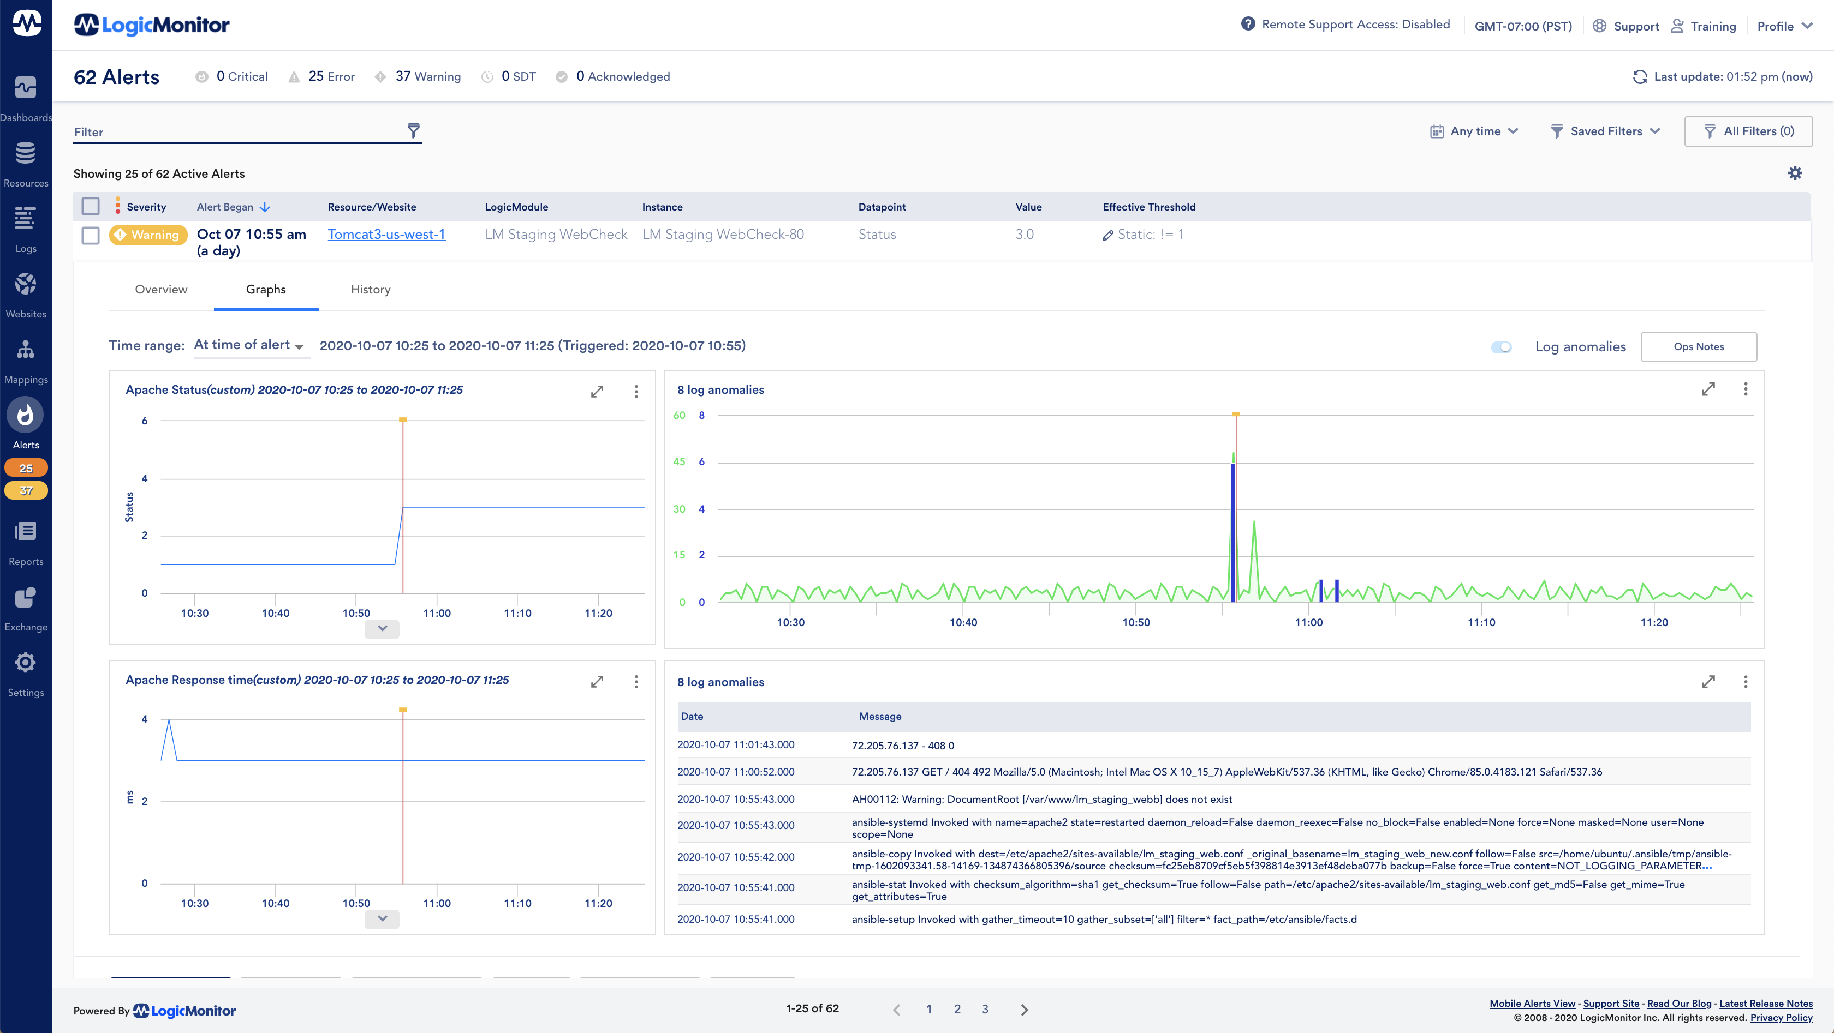Click the All Filters (0) button
Screen dimensions: 1834x1033
1748,131
